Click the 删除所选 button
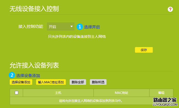The width and height of the screenshot is (179, 108). coord(98,82)
